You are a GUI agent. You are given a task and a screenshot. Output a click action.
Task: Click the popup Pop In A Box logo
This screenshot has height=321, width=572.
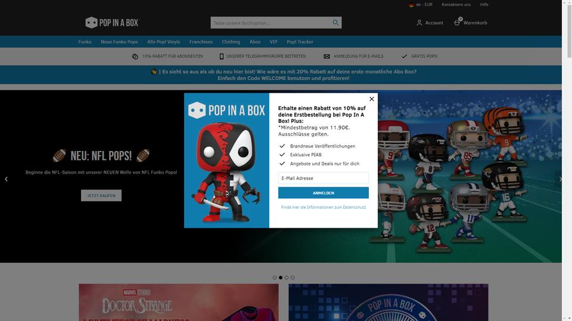(226, 110)
